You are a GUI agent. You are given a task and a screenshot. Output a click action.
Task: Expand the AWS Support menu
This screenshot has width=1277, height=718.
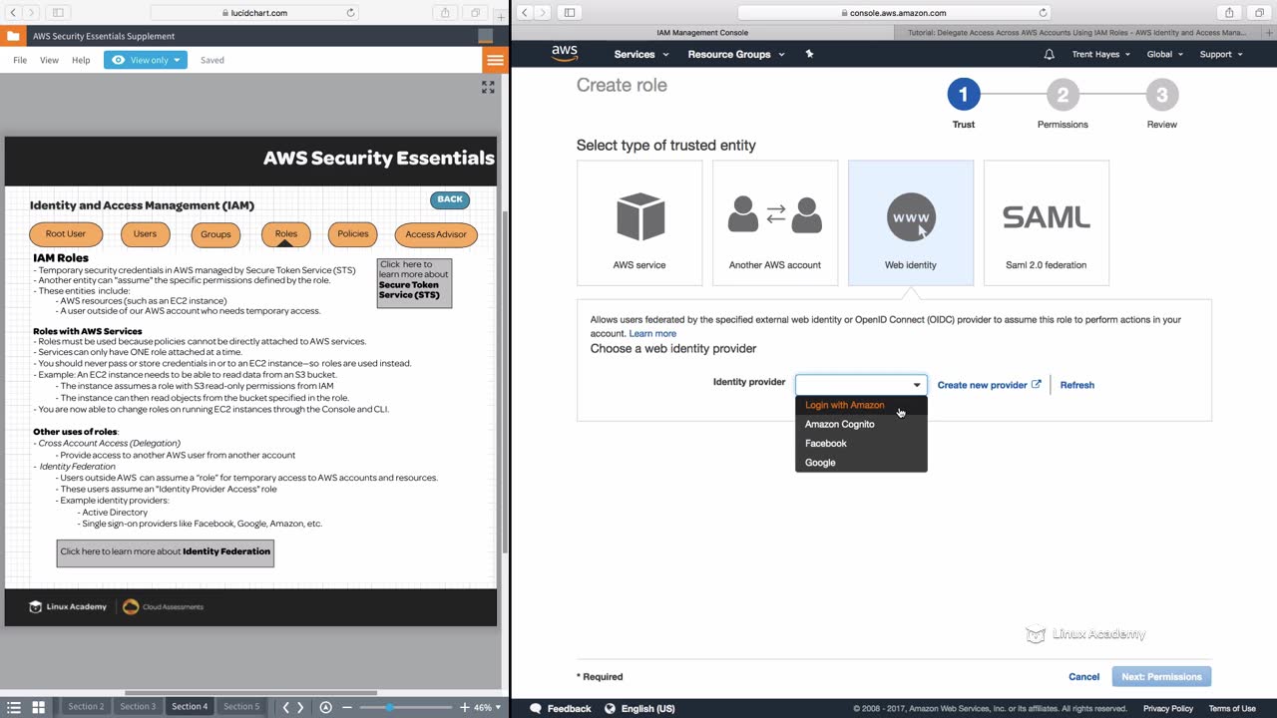(1221, 54)
